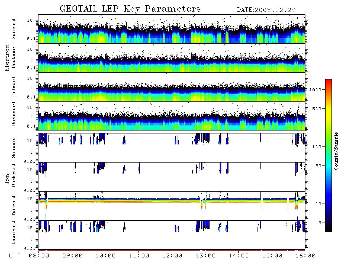
Task: Click the 15:00 time tick label
Action: [x=272, y=256]
